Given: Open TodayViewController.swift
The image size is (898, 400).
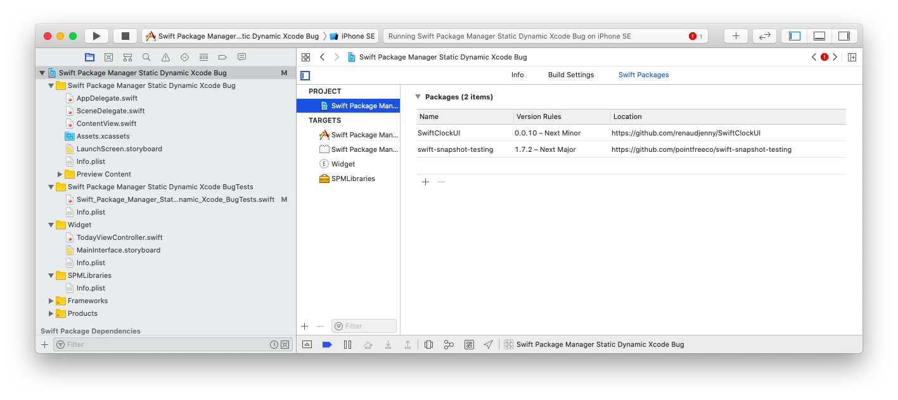Looking at the screenshot, I should (119, 237).
